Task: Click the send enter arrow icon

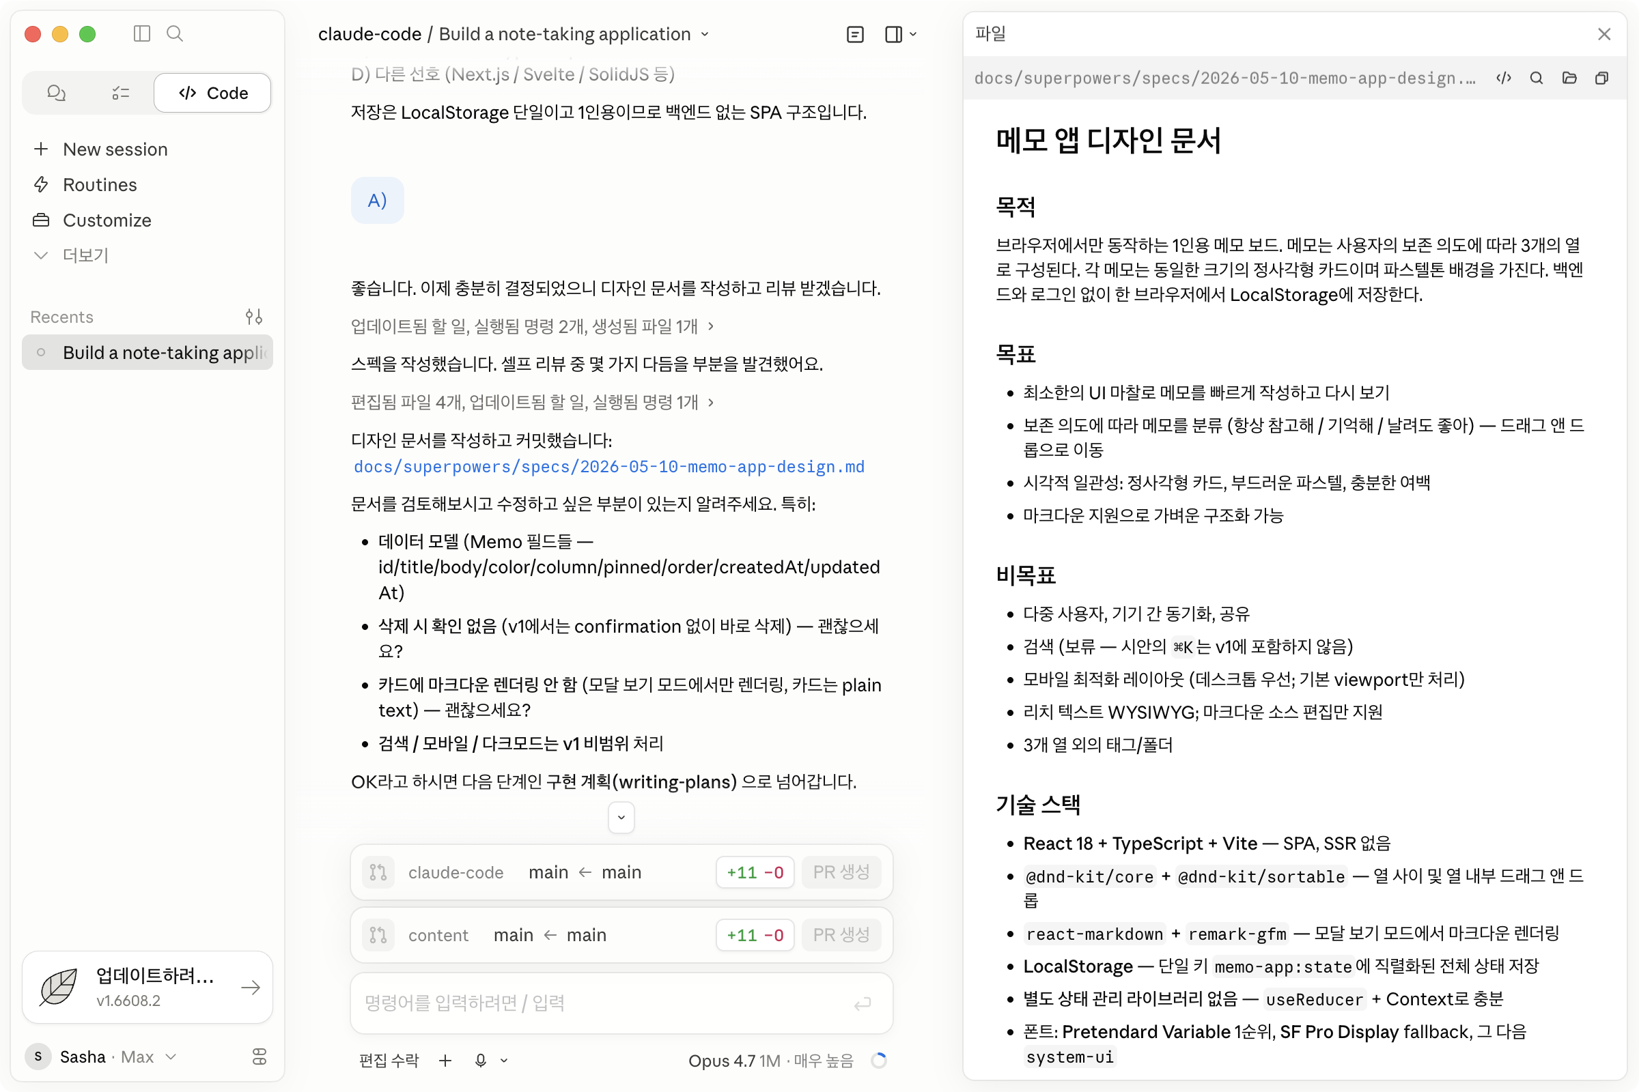Action: click(x=863, y=1003)
